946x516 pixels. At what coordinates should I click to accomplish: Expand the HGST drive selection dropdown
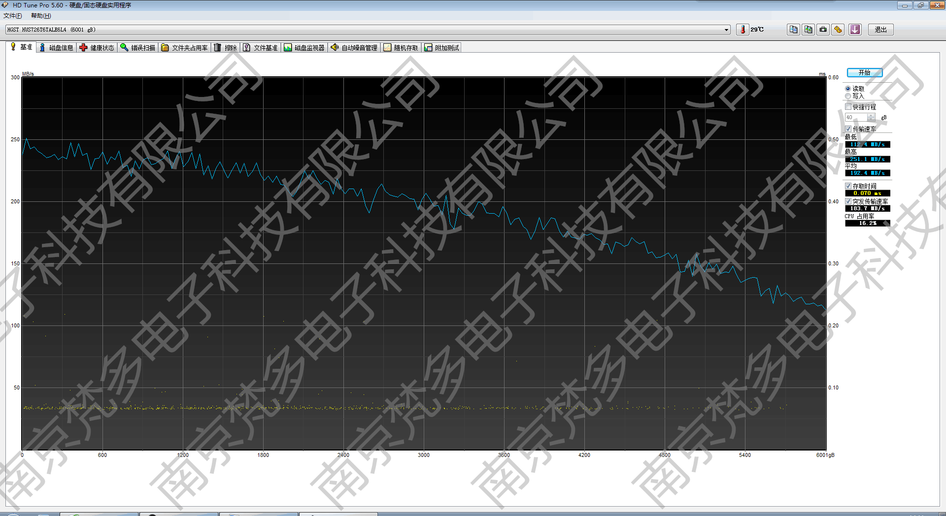click(726, 30)
